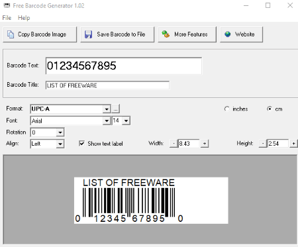The width and height of the screenshot is (298, 247).
Task: Increase Width with the plus button
Action: click(205, 144)
